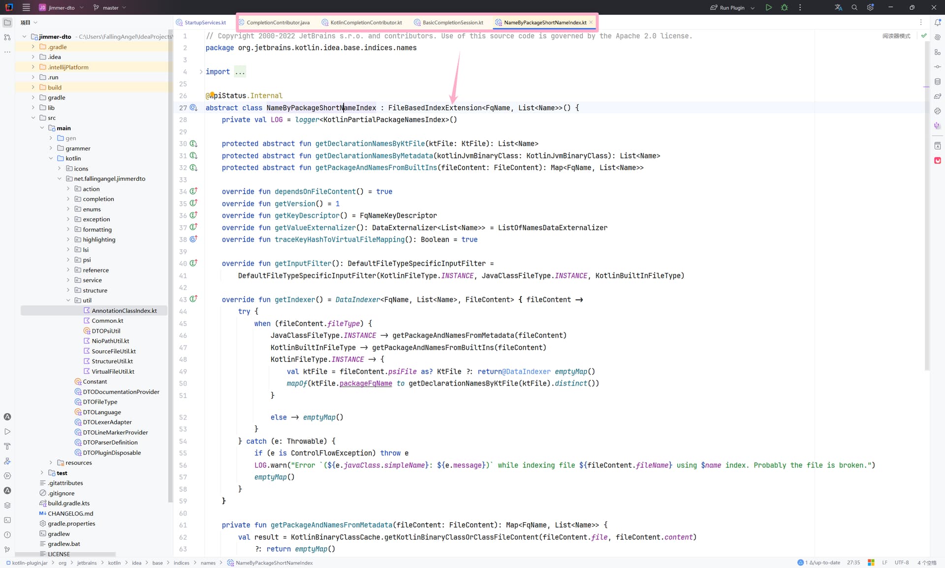Viewport: 945px width, 568px height.
Task: Open the Build hammer tool window
Action: tap(7, 447)
